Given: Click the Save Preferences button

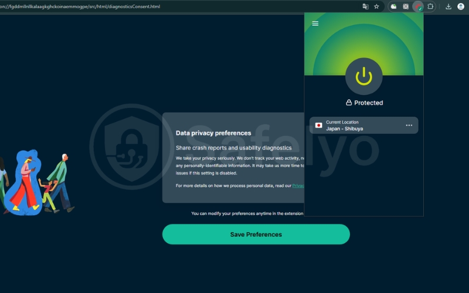Looking at the screenshot, I should pos(256,234).
